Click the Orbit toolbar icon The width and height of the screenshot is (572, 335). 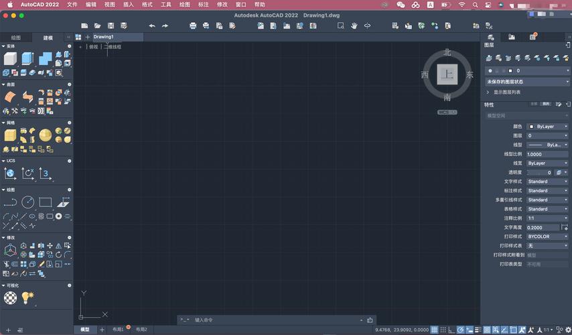point(367,25)
